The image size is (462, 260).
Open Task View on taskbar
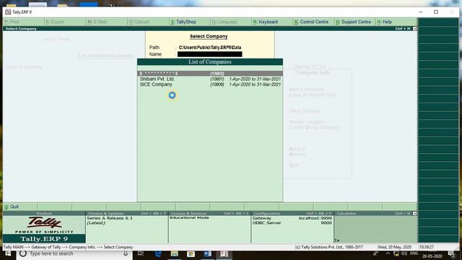(141, 253)
